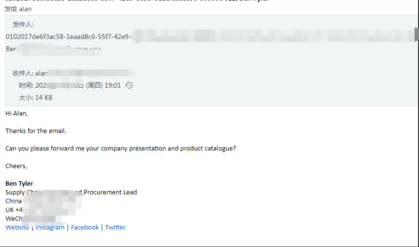Click the recipient alan after 收件人
This screenshot has height=247, width=419.
(41, 73)
